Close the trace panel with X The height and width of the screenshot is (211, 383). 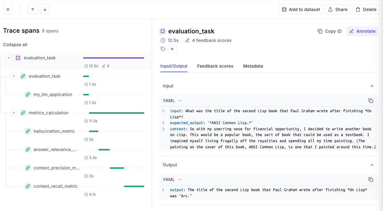coord(8,9)
